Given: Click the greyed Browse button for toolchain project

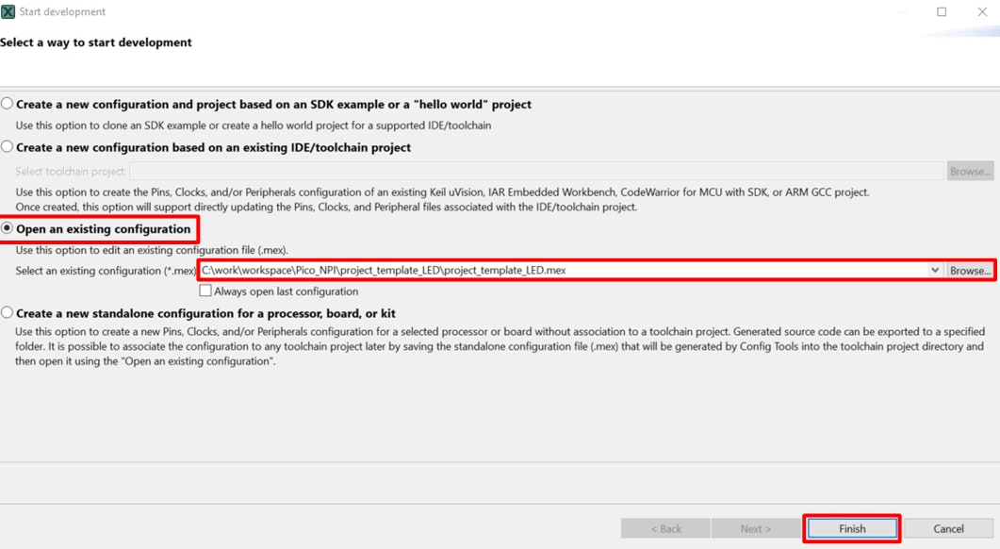Looking at the screenshot, I should point(970,172).
